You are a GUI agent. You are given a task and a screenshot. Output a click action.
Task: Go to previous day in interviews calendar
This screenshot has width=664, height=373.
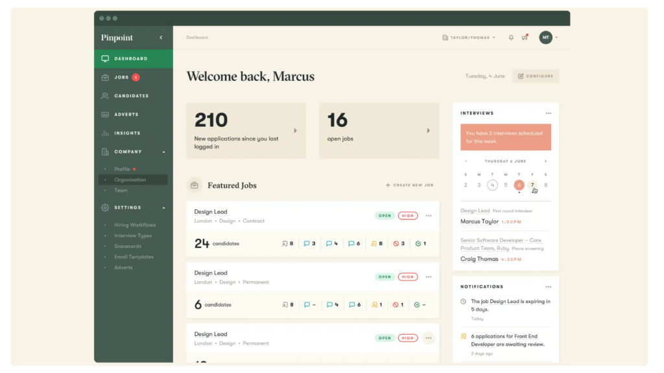466,161
